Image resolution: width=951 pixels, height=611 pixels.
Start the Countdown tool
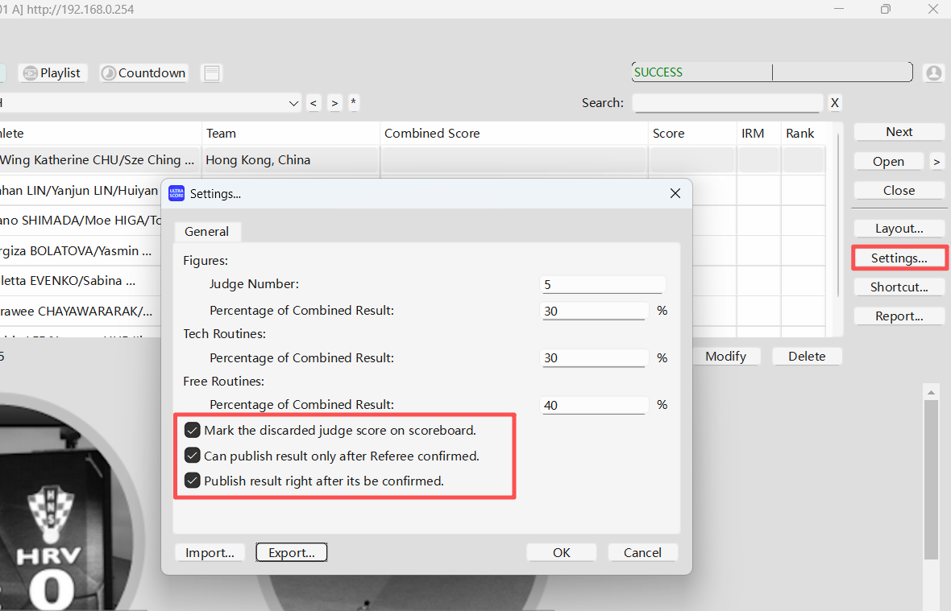pyautogui.click(x=143, y=73)
